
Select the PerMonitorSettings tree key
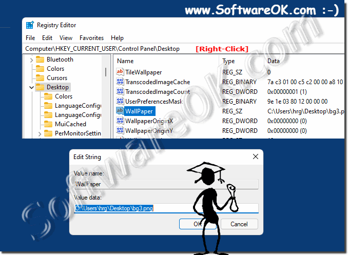click(x=78, y=133)
